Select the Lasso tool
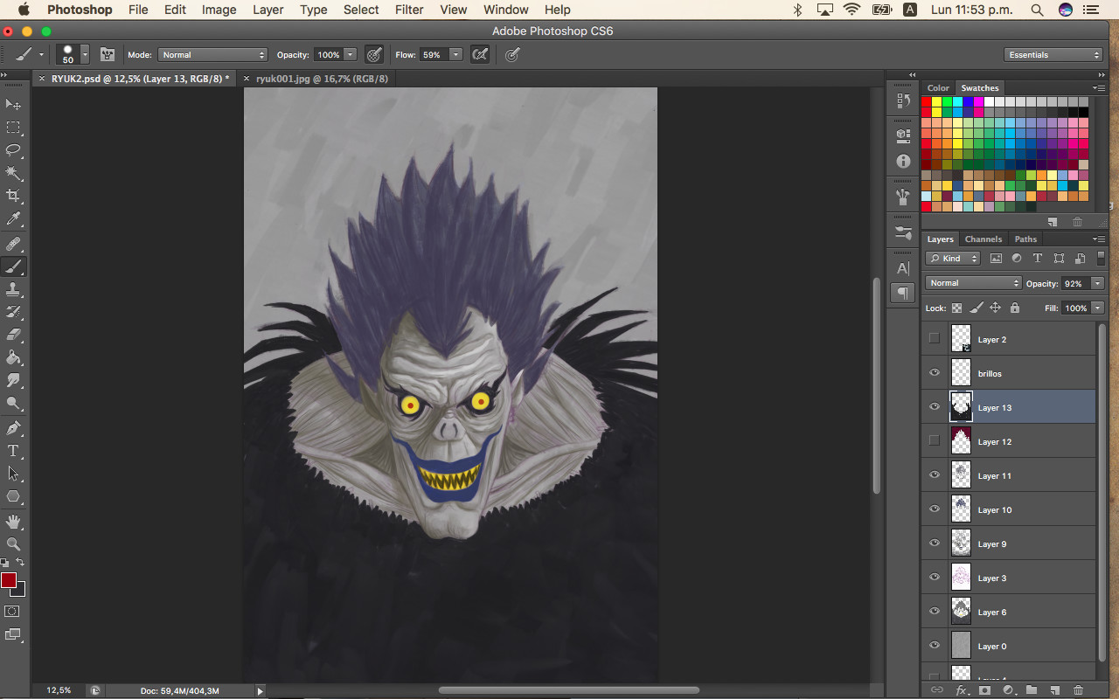Image resolution: width=1119 pixels, height=699 pixels. tap(13, 150)
